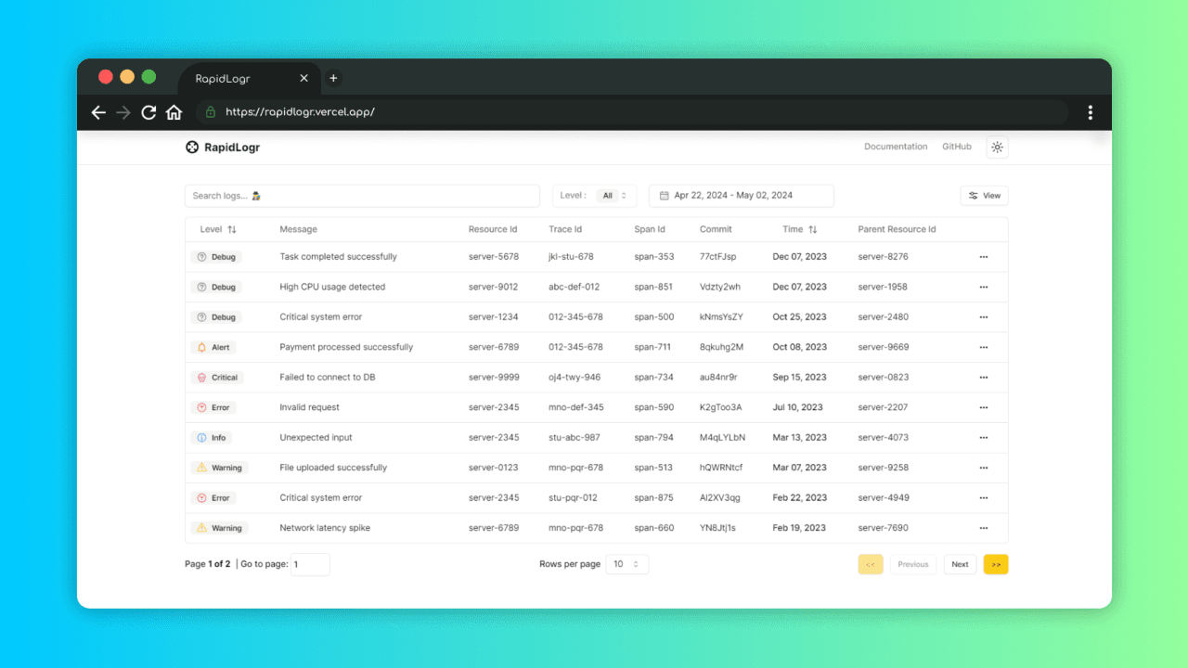Toggle light/dark theme with the sun icon
The image size is (1188, 668).
click(x=997, y=147)
